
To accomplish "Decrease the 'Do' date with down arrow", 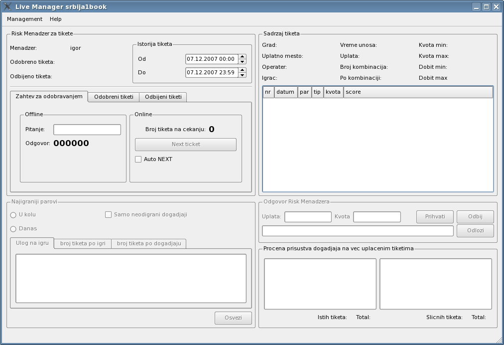I will point(242,75).
